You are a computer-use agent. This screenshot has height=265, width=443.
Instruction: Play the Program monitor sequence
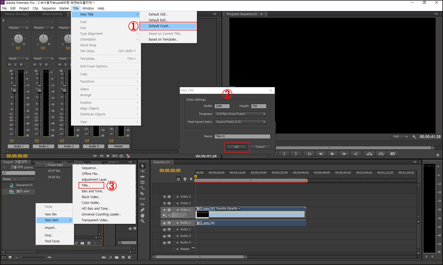tap(332, 154)
